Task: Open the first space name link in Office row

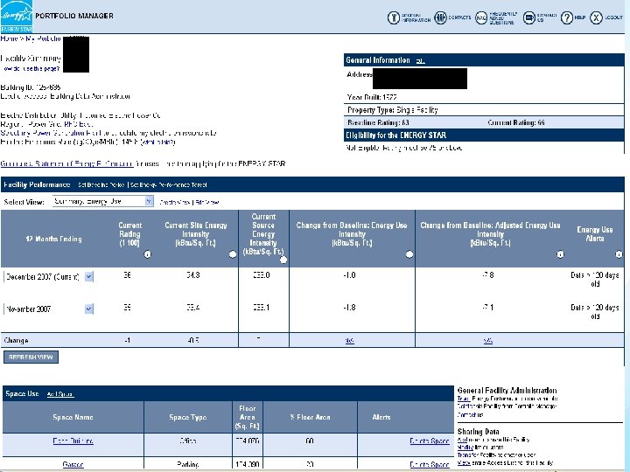Action: click(x=73, y=441)
